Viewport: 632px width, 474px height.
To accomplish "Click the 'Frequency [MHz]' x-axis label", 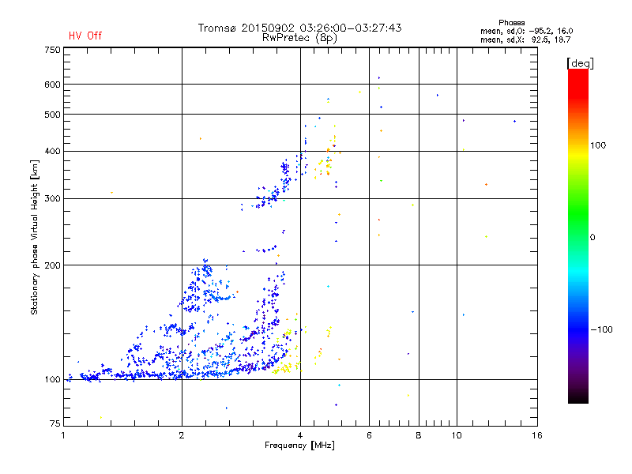I will tap(299, 446).
